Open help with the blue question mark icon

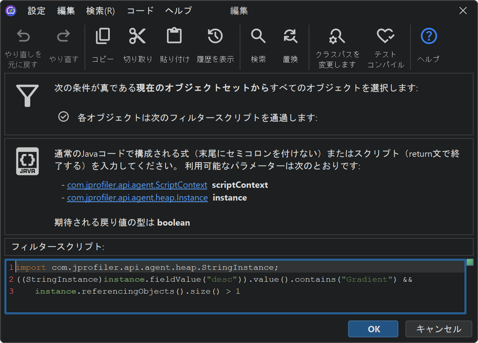point(429,37)
